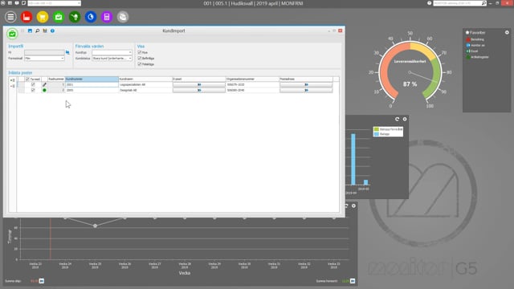Screen dimensions: 514x289
Task: Open the main hamburger menu
Action: tap(10, 17)
